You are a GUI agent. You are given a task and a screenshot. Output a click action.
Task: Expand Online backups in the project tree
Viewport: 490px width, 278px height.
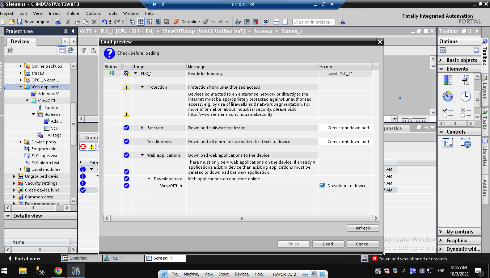[x=21, y=66]
